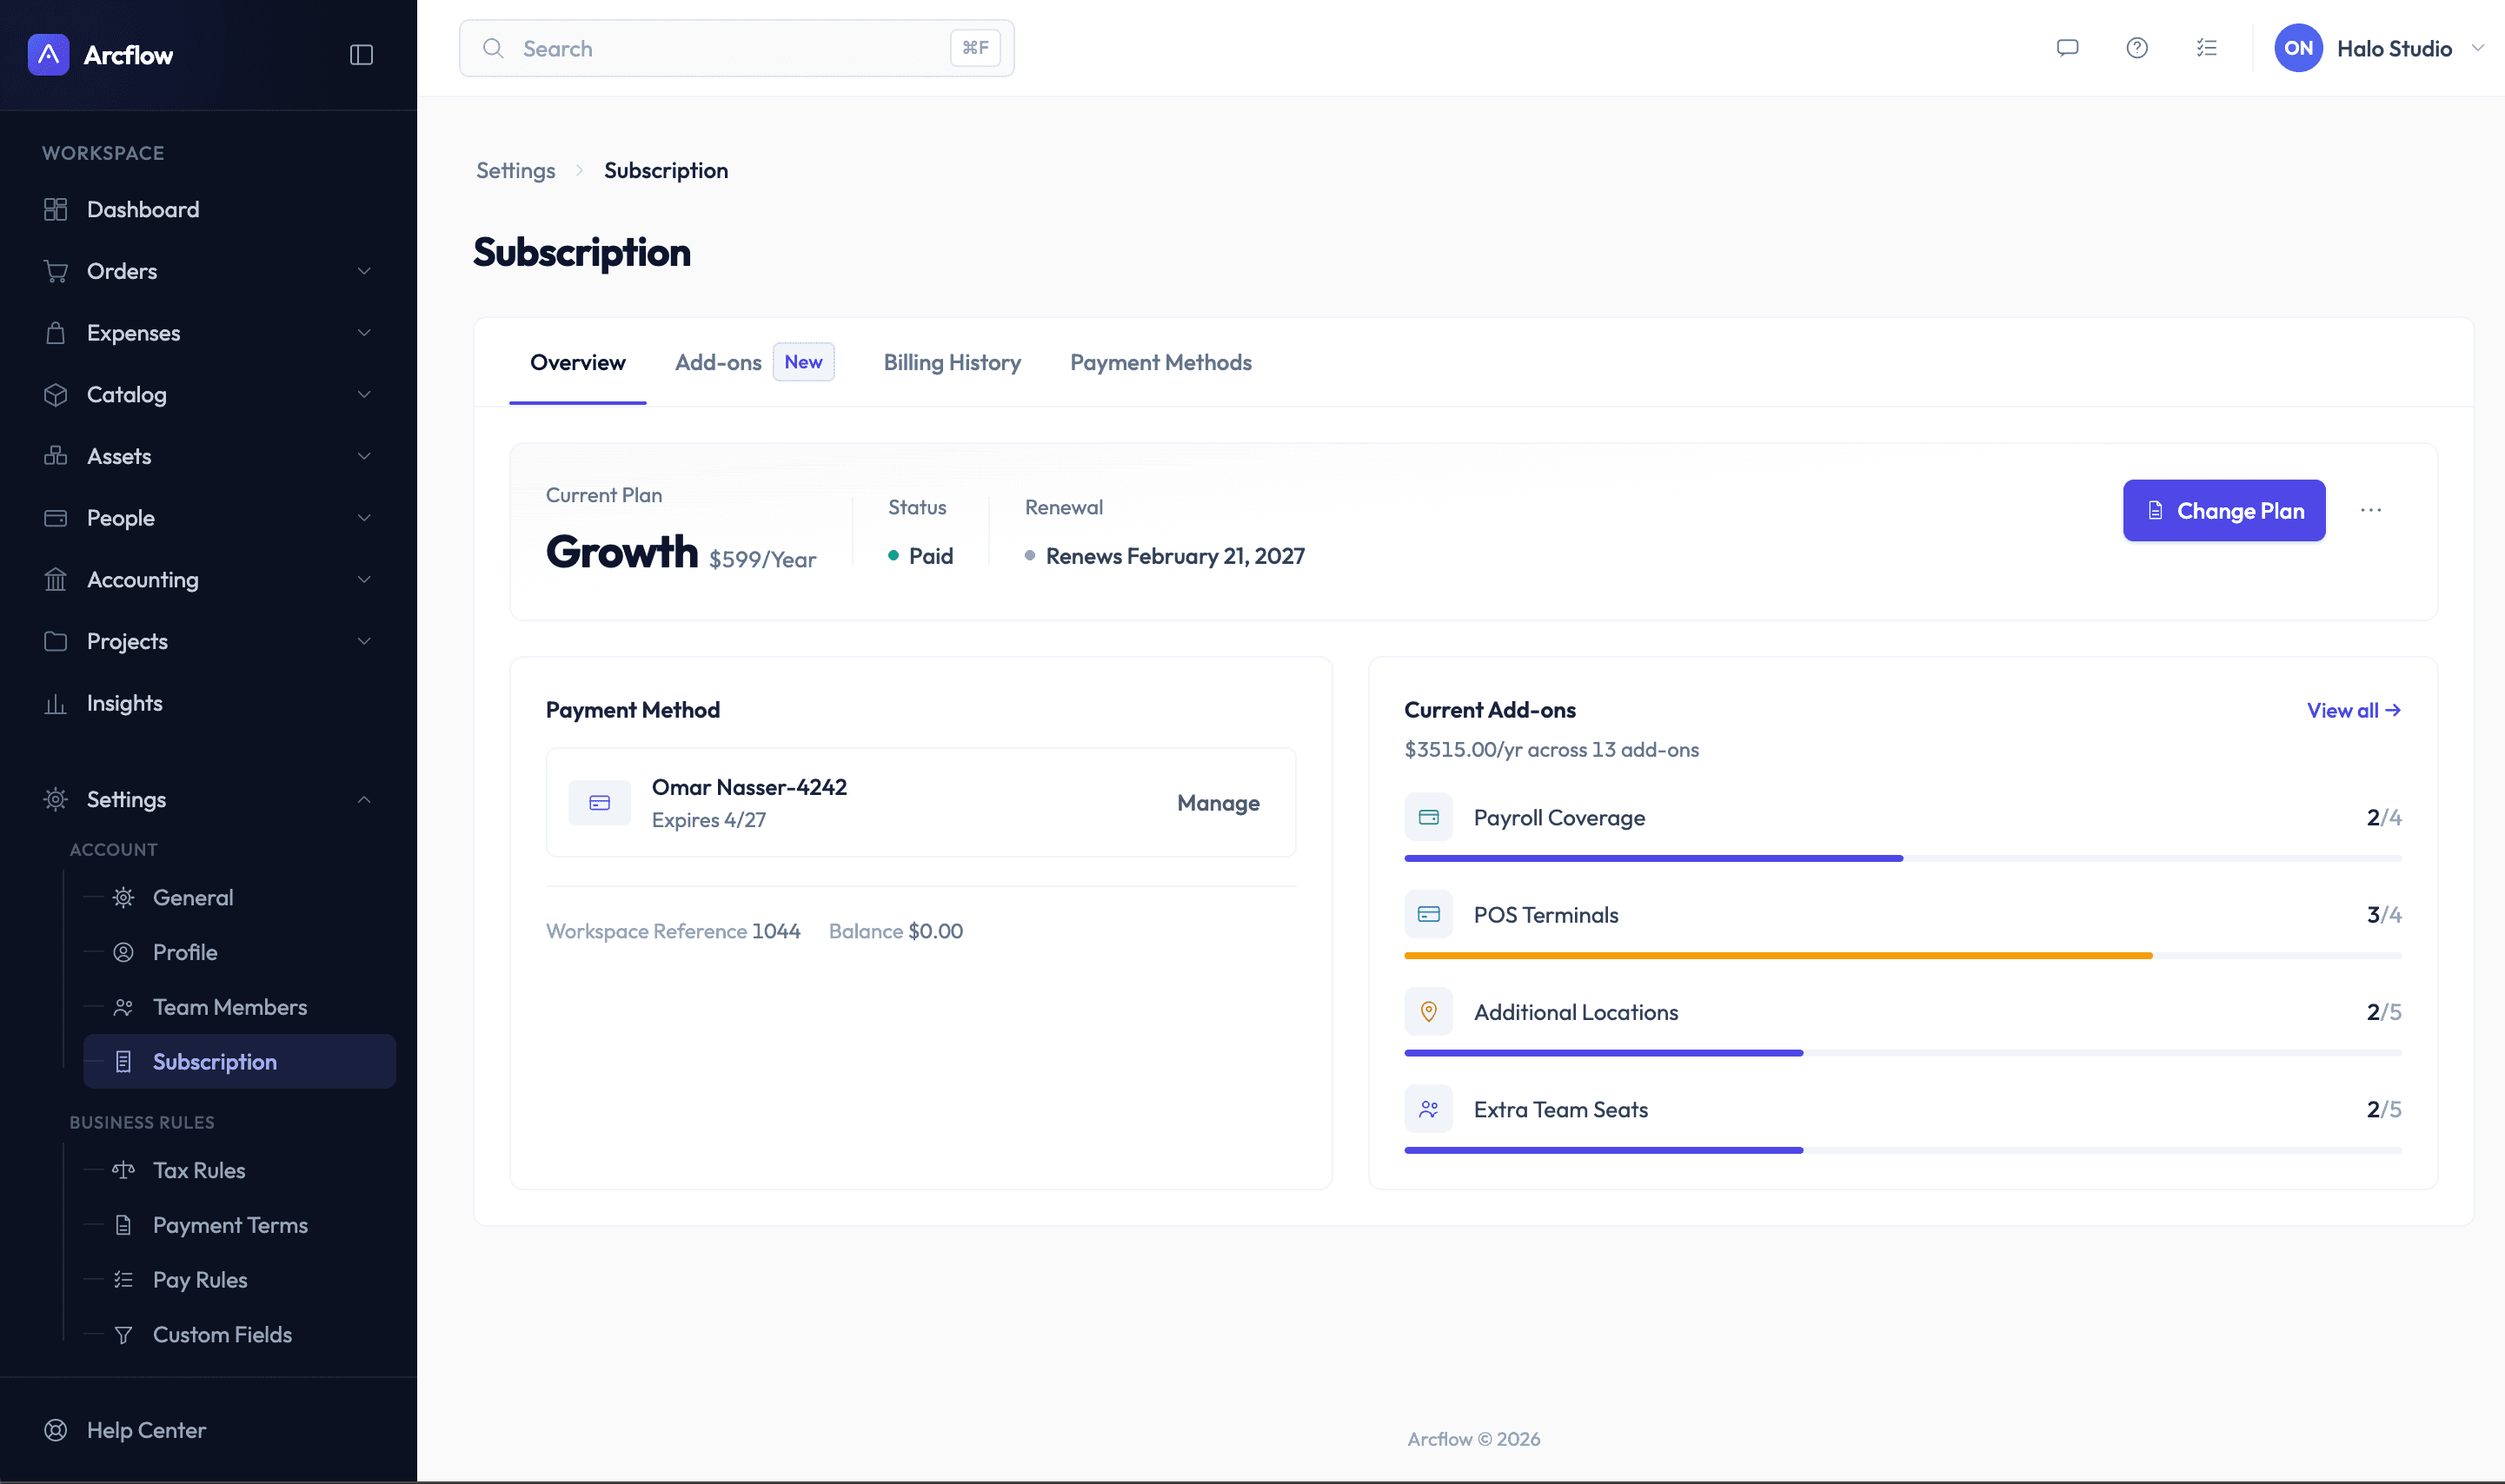Click the search magnifier icon
2505x1484 pixels.
(x=492, y=48)
